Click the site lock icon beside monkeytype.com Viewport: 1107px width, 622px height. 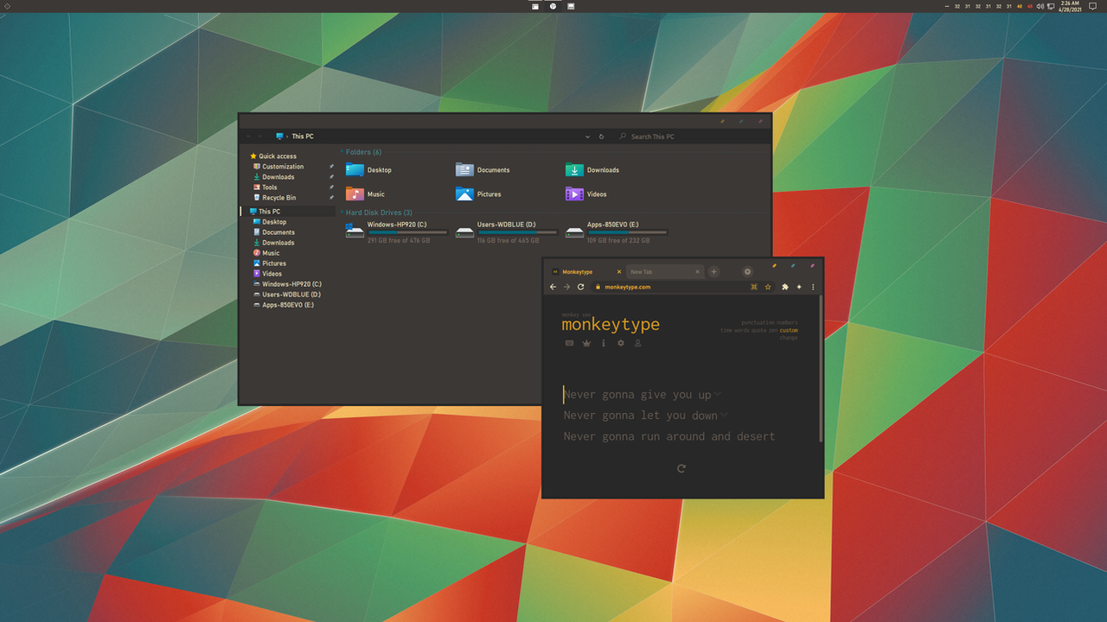click(597, 287)
